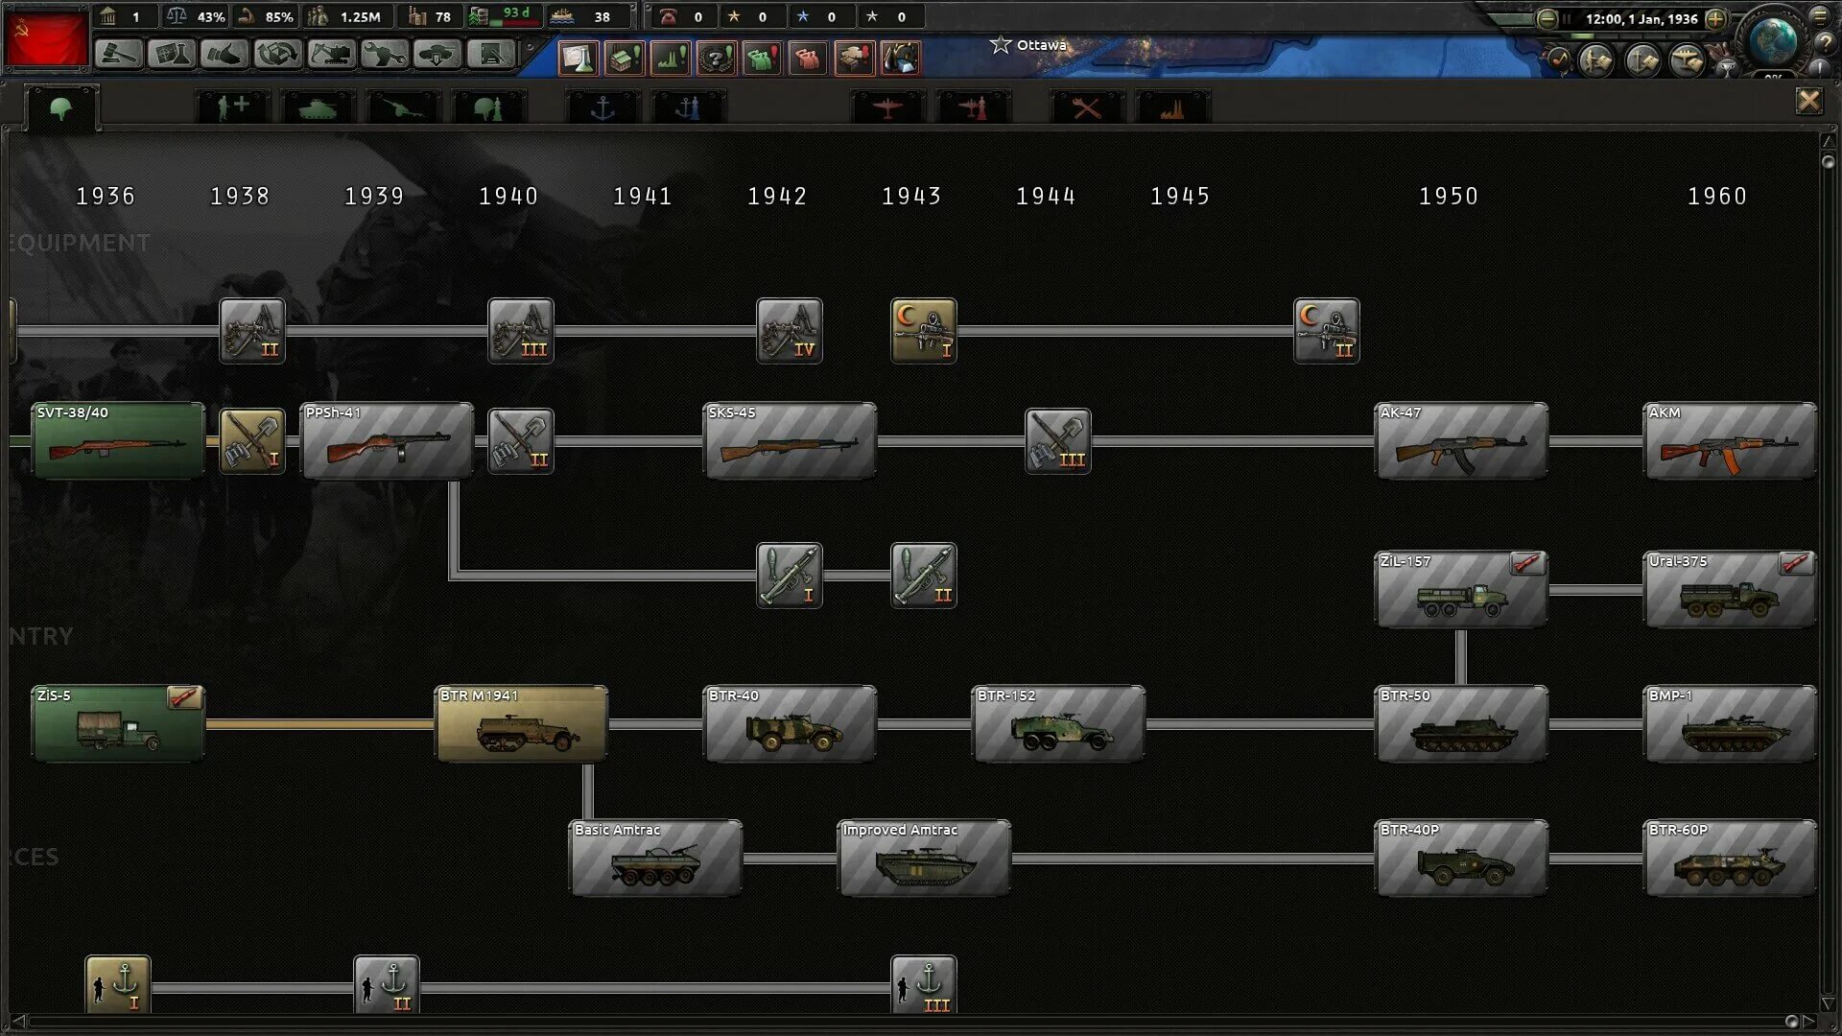Click the Production wrench icon
The height and width of the screenshot is (1036, 1842).
pyautogui.click(x=384, y=55)
